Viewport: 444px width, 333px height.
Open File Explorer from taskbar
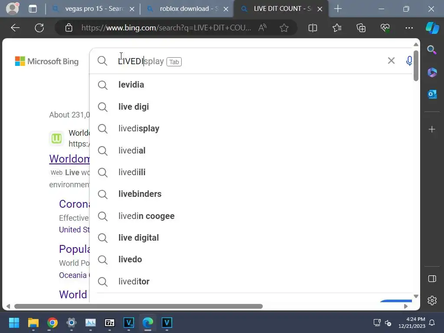[x=33, y=323]
